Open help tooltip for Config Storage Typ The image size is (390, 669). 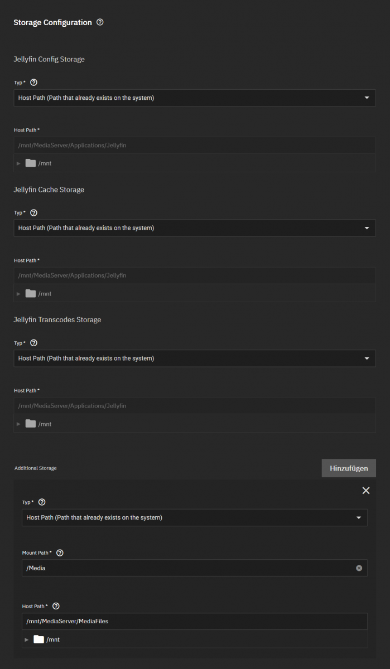[x=33, y=83]
